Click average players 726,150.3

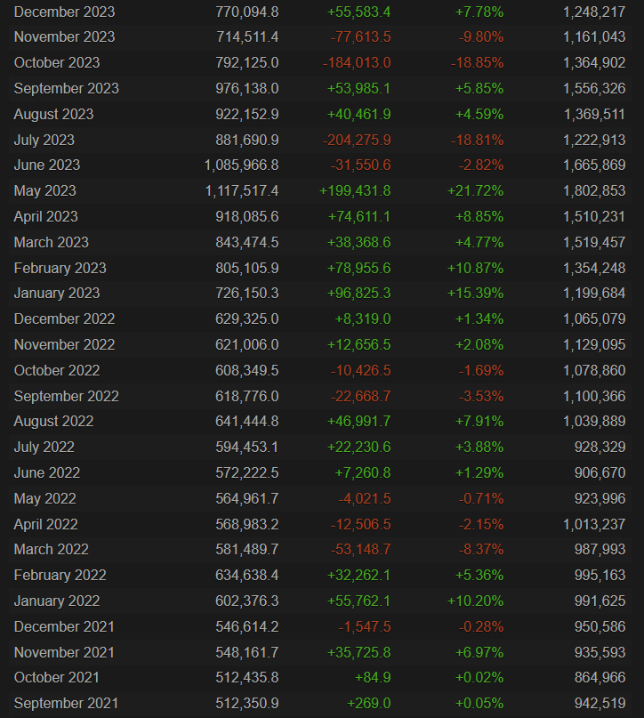(247, 293)
